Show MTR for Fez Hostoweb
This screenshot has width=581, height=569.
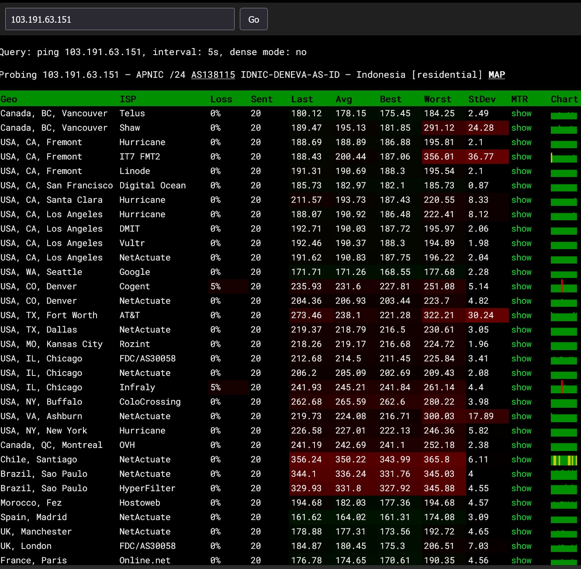point(522,503)
